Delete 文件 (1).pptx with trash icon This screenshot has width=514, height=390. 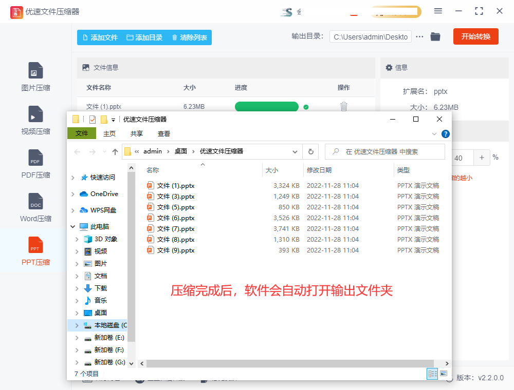[343, 106]
